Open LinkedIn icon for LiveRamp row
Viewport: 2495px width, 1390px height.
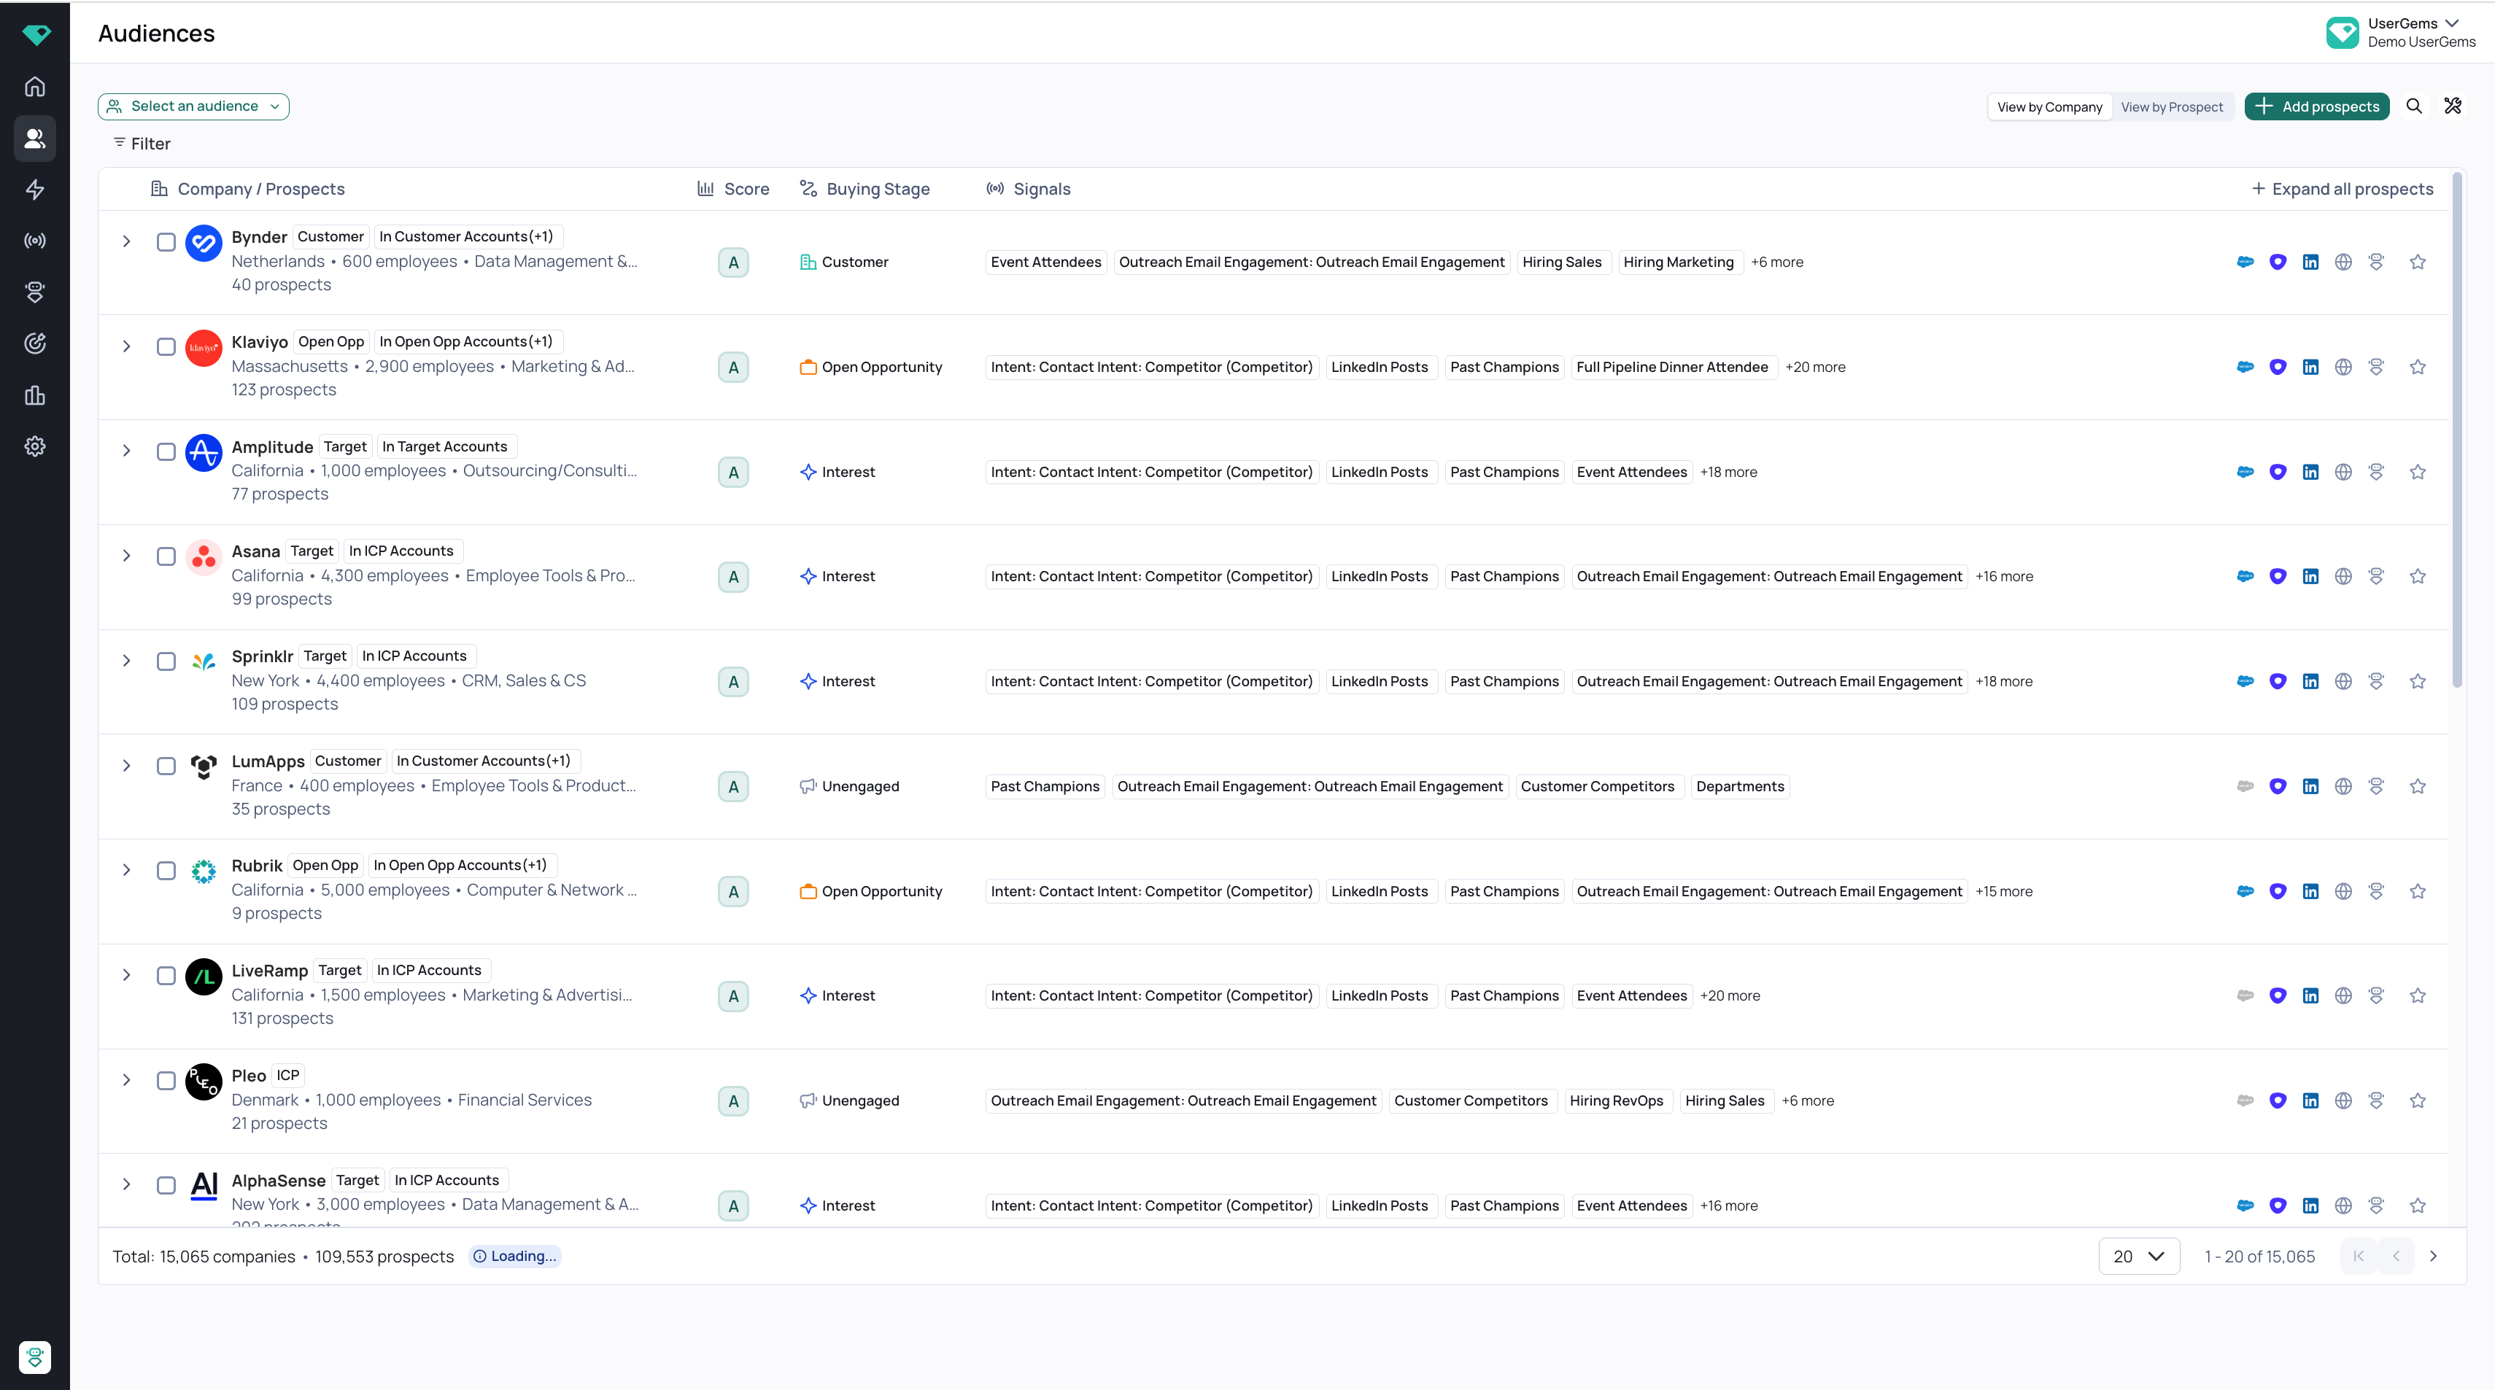2311,996
